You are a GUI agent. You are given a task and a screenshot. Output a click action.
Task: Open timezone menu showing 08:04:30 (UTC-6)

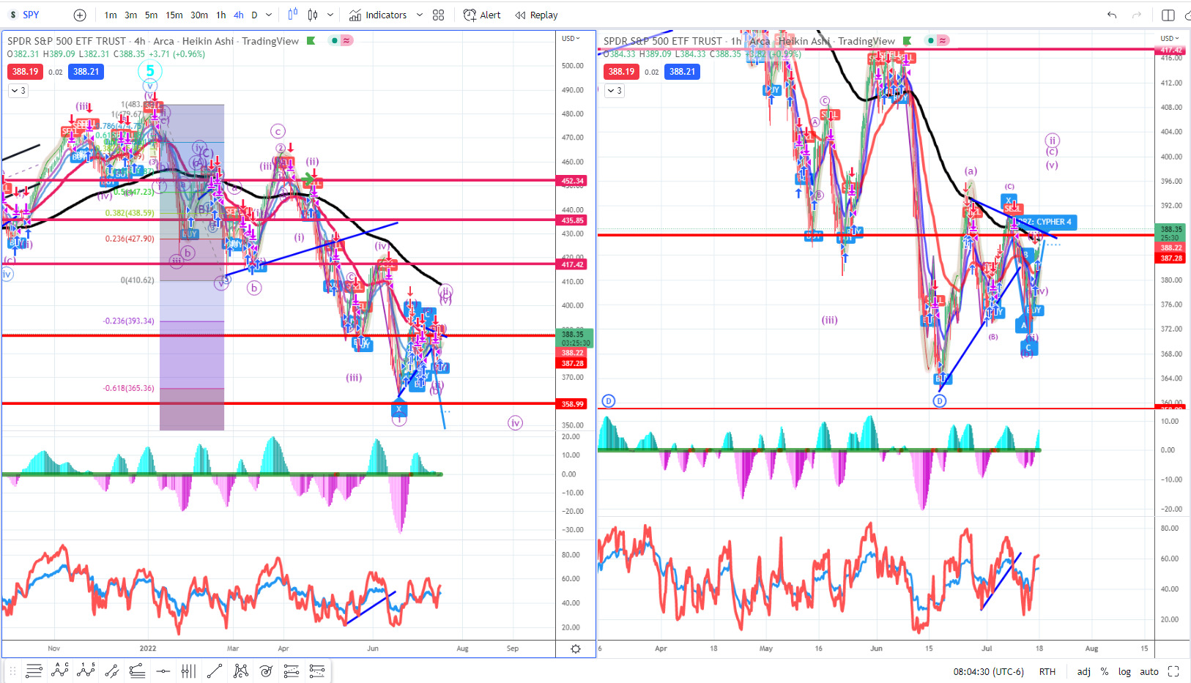pyautogui.click(x=988, y=671)
